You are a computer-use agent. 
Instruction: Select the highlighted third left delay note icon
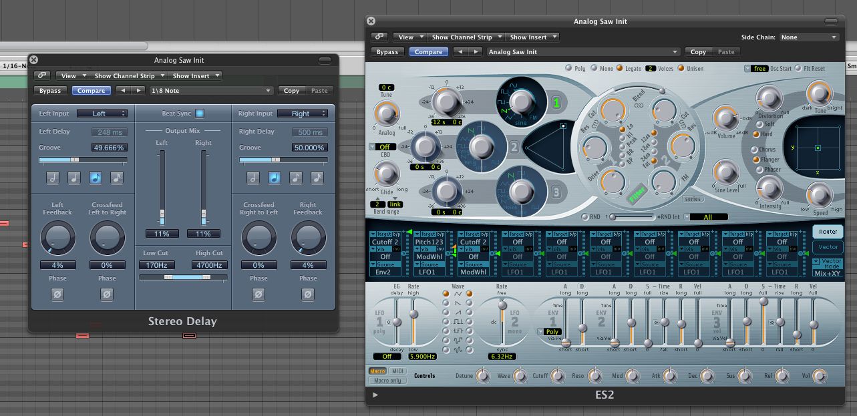point(96,178)
